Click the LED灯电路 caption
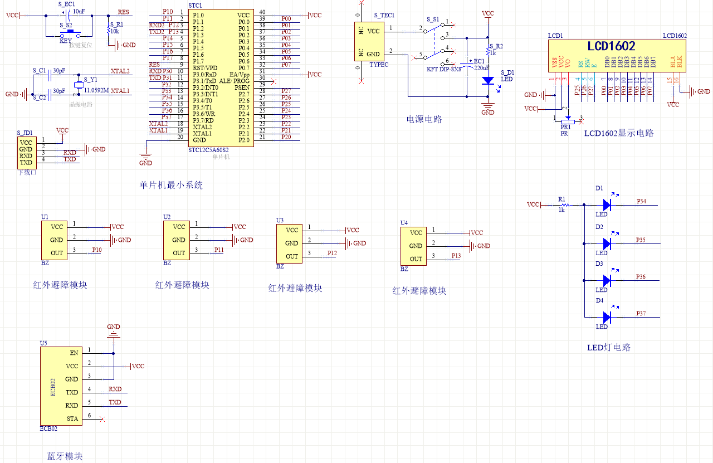 [608, 348]
